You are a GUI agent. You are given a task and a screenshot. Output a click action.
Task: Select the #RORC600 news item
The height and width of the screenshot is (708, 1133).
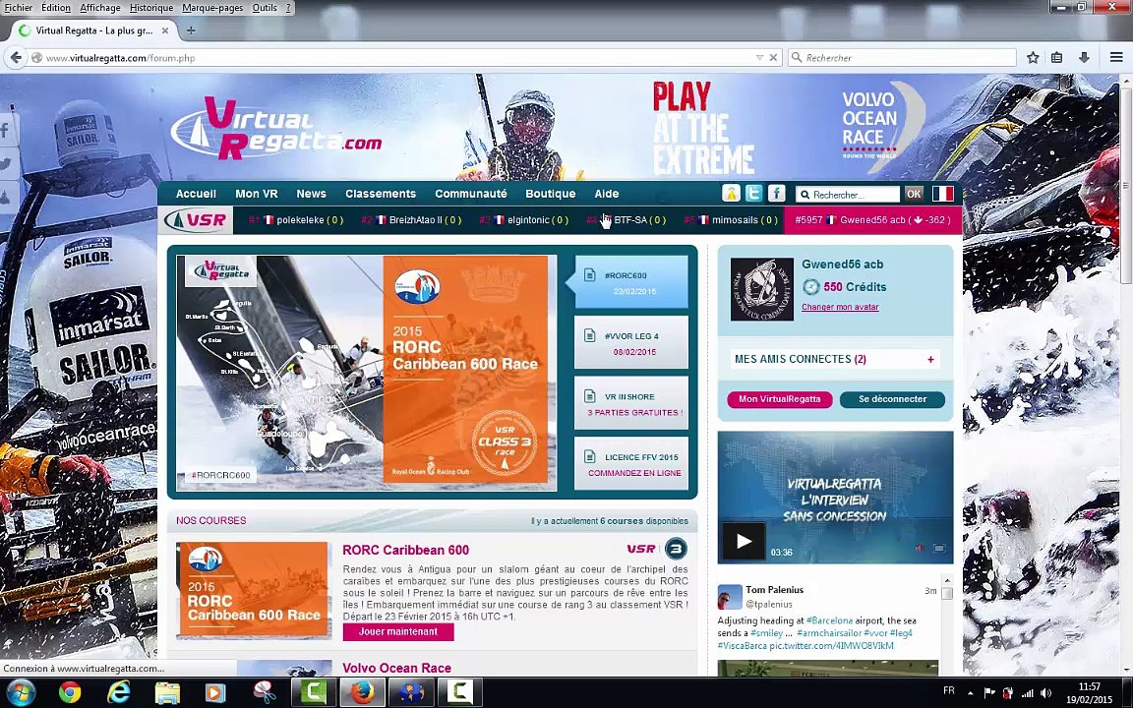point(630,282)
